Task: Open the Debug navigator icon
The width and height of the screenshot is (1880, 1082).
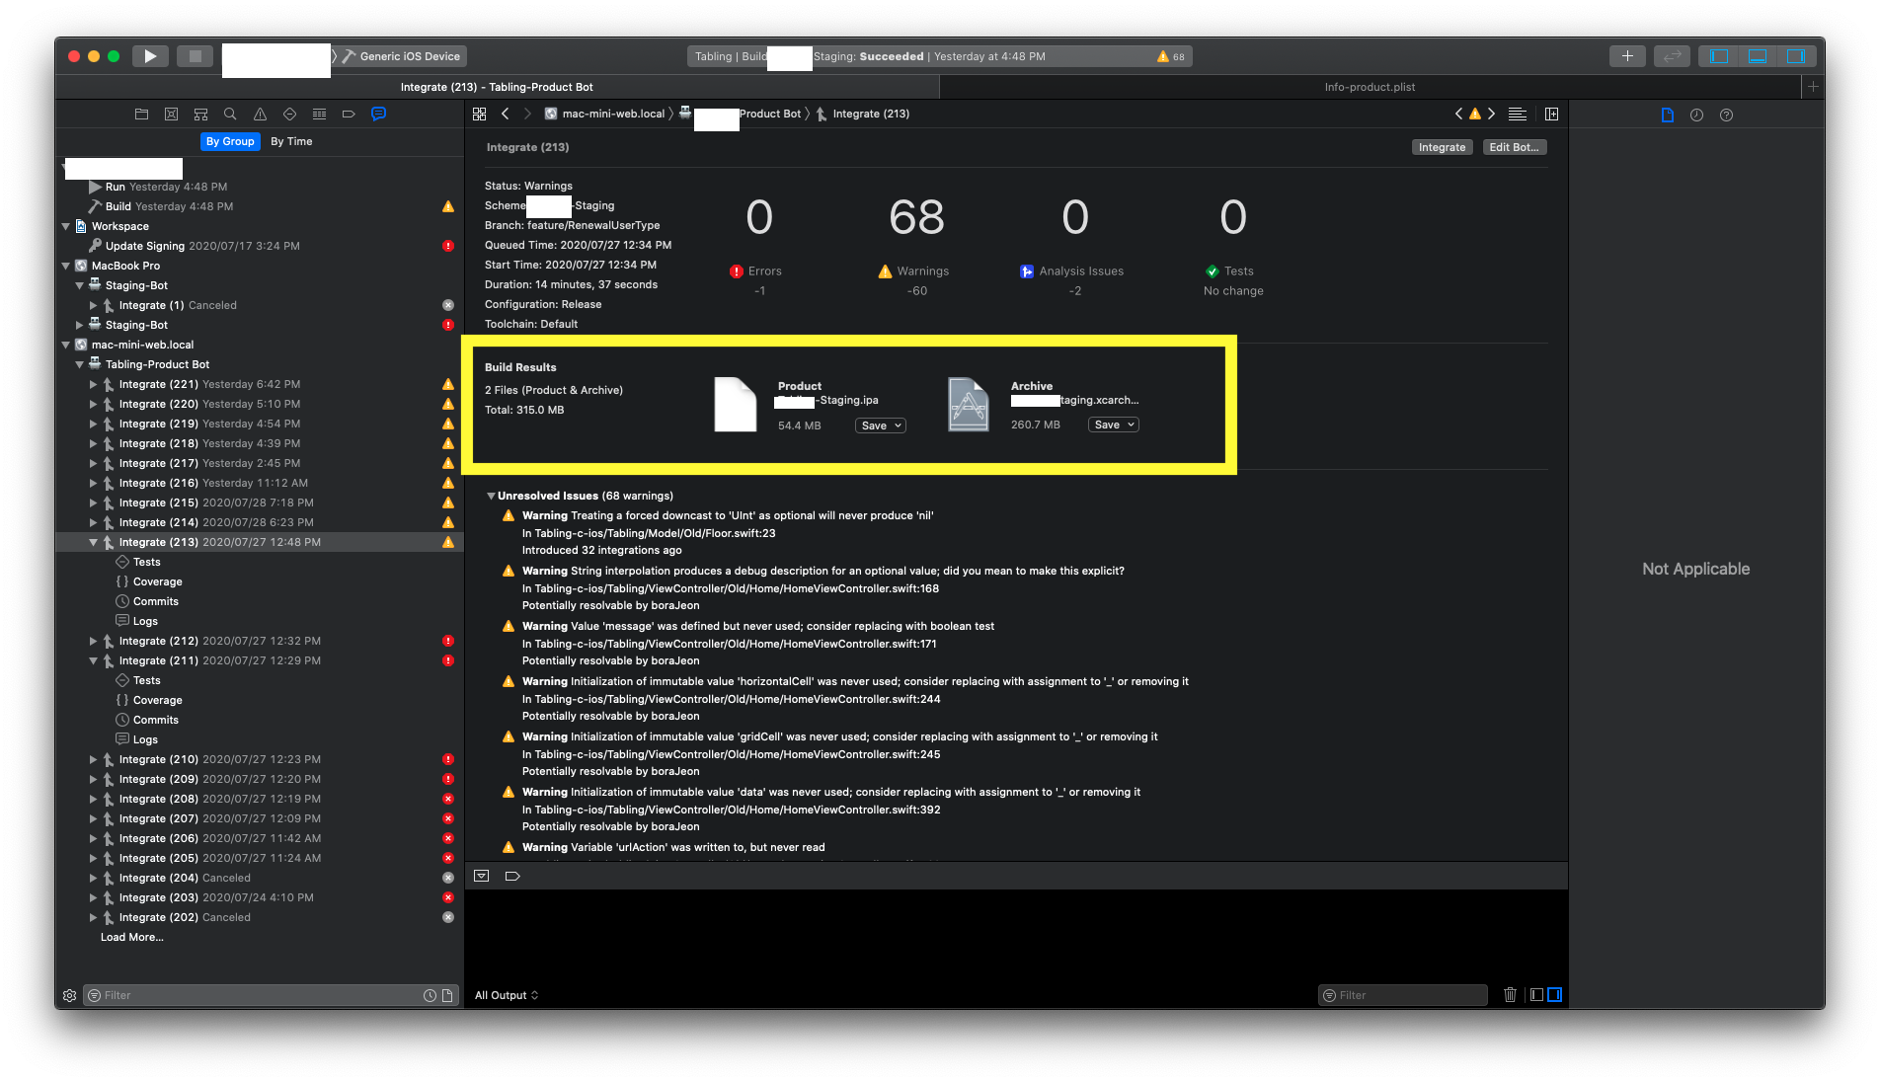Action: (319, 115)
